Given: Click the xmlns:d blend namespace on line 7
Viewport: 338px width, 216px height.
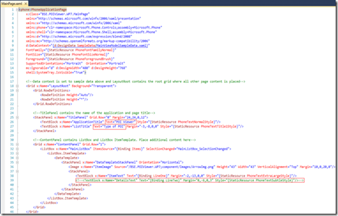Looking at the screenshot, I should tap(79, 37).
